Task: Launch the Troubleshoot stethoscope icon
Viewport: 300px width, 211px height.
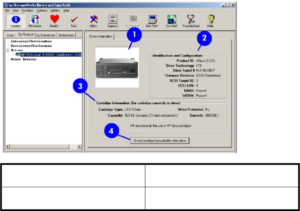Action: click(x=191, y=21)
